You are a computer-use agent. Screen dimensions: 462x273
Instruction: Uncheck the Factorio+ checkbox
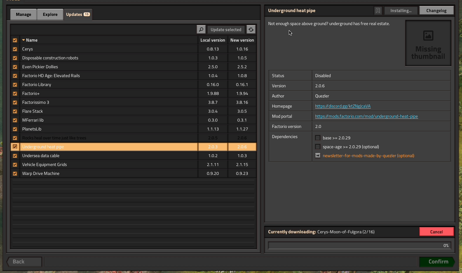click(x=15, y=94)
